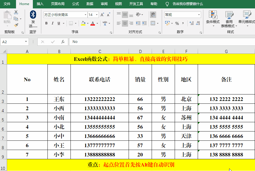Open the borders dropdown arrow
The height and width of the screenshot is (171, 255).
pyautogui.click(x=76, y=23)
